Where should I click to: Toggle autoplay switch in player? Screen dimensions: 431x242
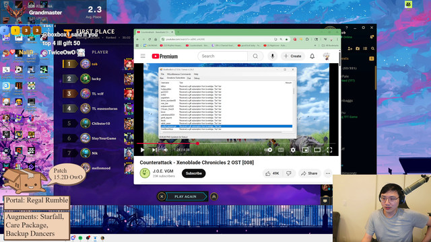coord(268,150)
